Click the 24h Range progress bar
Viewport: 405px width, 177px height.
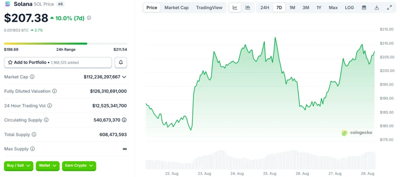(65, 43)
